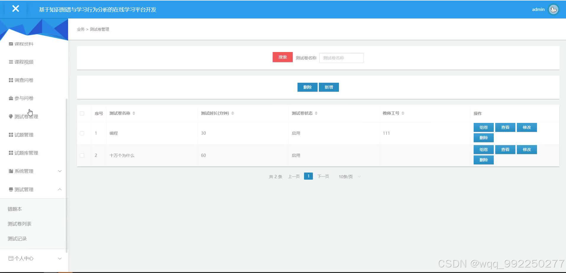Open the 10条/页 page size dropdown
566x273 pixels.
click(350, 177)
